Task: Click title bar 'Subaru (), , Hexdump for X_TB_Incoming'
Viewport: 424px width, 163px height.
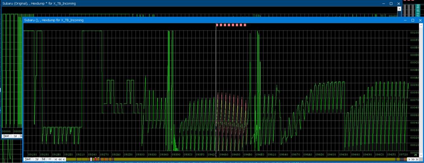Action: pyautogui.click(x=53, y=20)
